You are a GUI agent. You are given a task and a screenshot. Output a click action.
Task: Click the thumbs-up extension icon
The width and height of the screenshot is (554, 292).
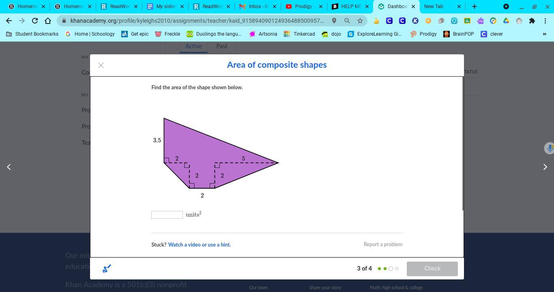[x=376, y=21]
